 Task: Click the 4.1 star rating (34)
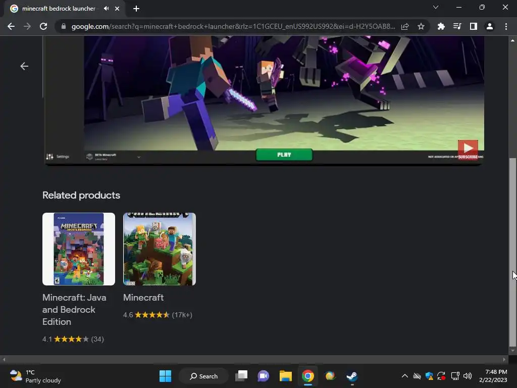pyautogui.click(x=73, y=339)
